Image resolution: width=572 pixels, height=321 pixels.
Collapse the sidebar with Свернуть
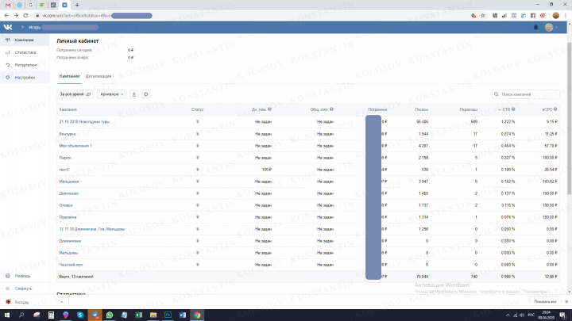click(x=23, y=289)
